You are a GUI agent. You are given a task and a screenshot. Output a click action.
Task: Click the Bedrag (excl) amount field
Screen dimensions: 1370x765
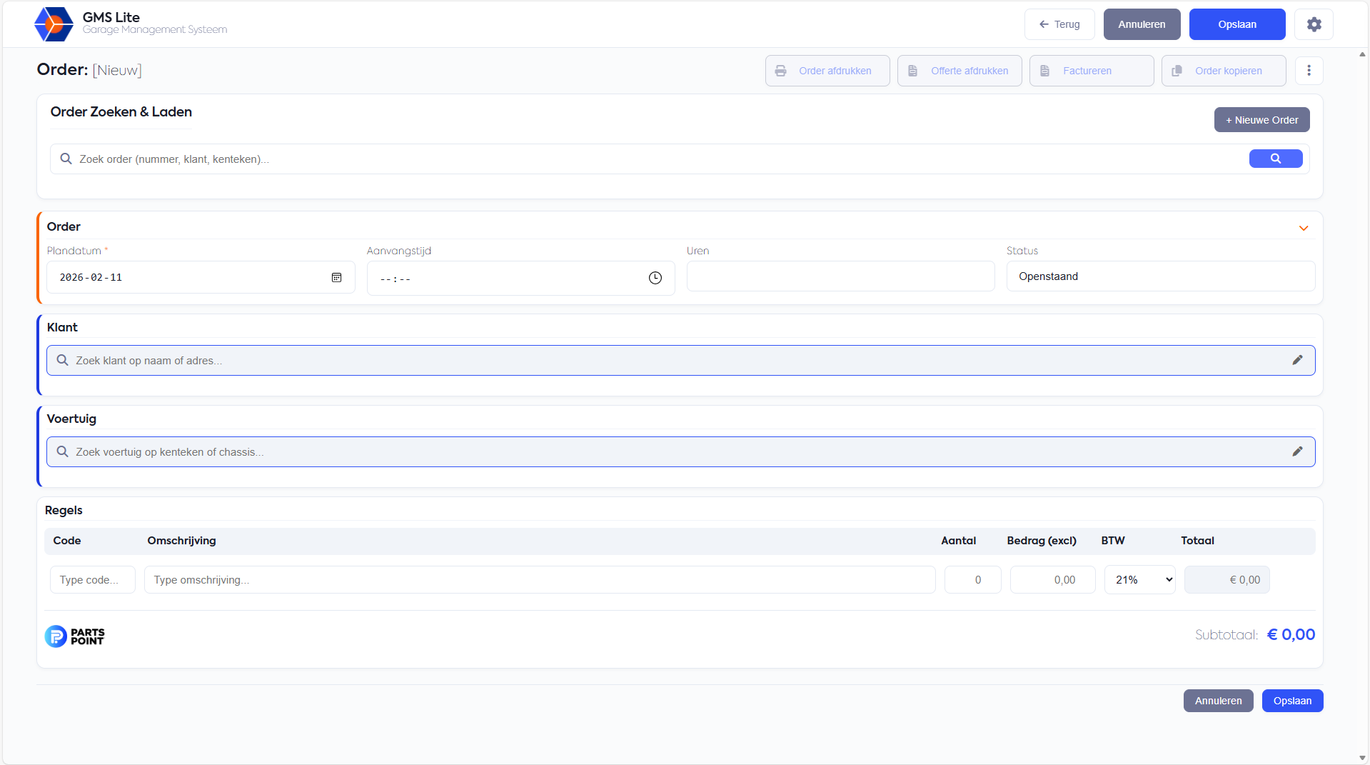point(1052,580)
